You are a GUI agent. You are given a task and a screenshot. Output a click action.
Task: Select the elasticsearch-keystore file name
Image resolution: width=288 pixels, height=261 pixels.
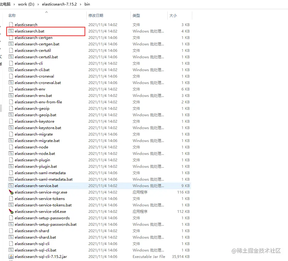point(34,121)
